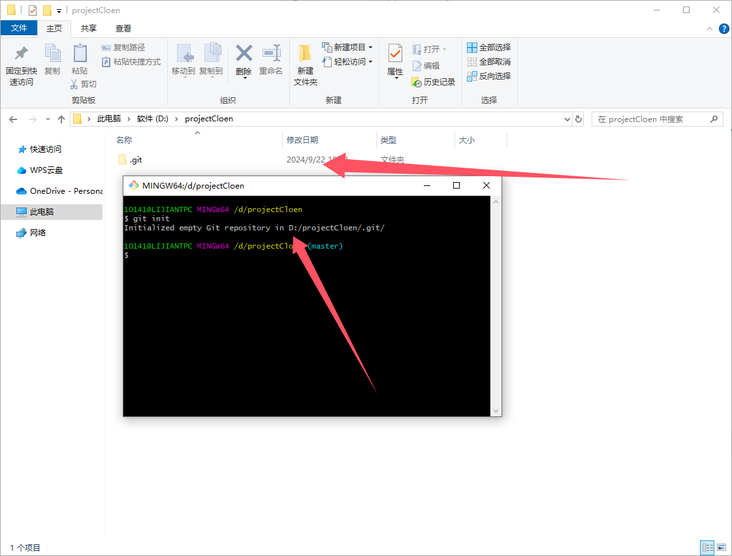Click the Copy Path button (复制路径)

[123, 48]
